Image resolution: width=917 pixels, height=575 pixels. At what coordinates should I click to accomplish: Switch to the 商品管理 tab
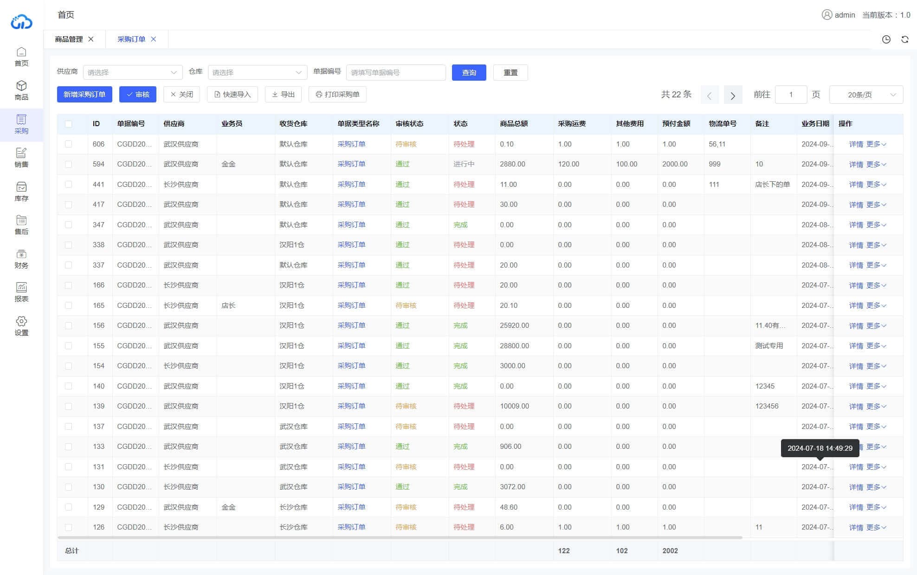[x=69, y=39]
